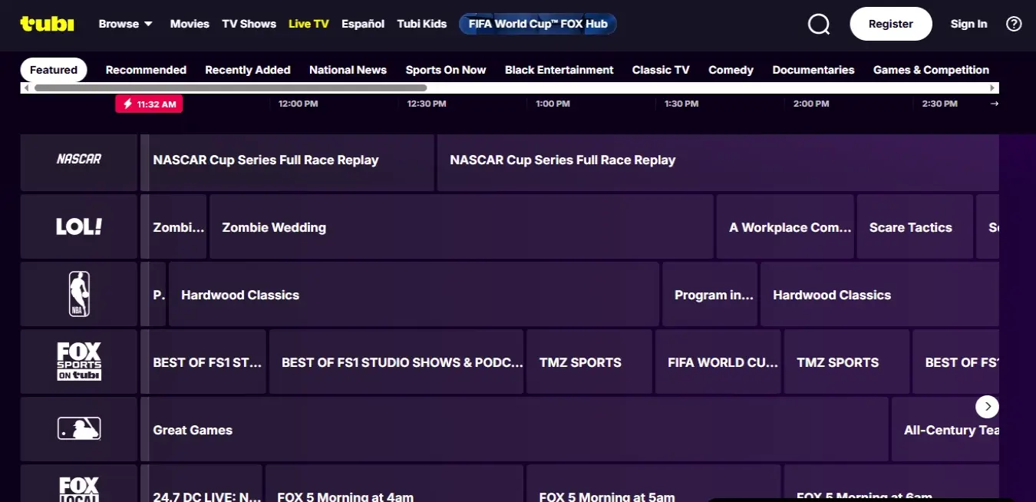Open the Scare Tactics program

pos(915,226)
